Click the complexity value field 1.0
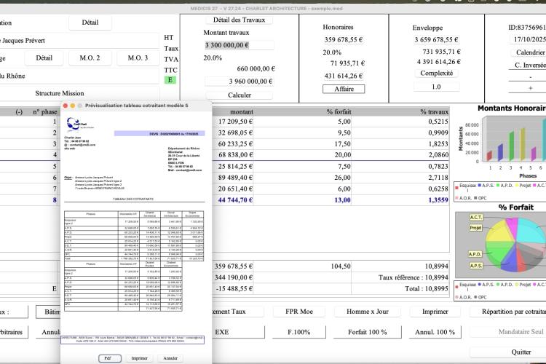 pyautogui.click(x=436, y=87)
